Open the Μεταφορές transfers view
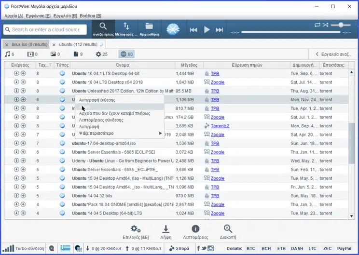Image resolution: width=359 pixels, height=255 pixels. pos(126,29)
